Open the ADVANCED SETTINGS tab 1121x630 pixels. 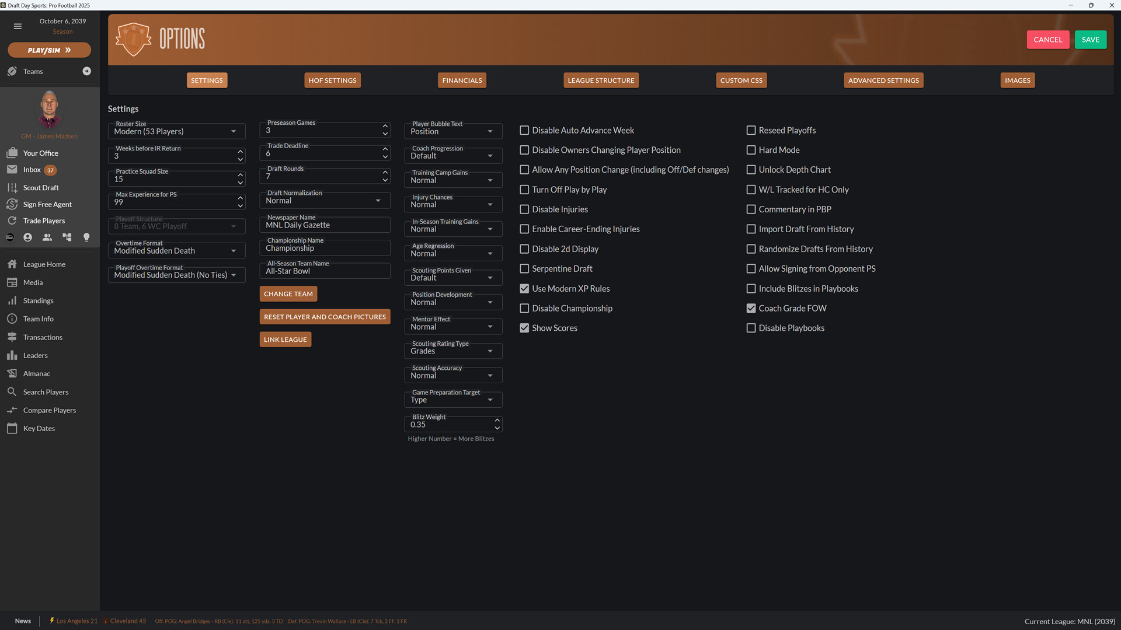tap(883, 80)
